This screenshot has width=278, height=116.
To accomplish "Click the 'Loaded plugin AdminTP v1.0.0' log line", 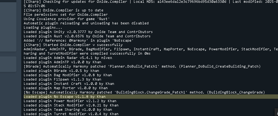I will (62, 62).
